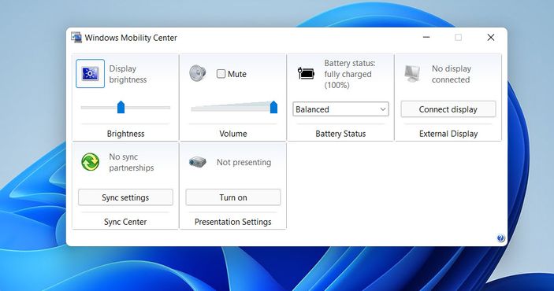This screenshot has height=291, width=554.
Task: Click the Sync settings button
Action: click(x=125, y=197)
